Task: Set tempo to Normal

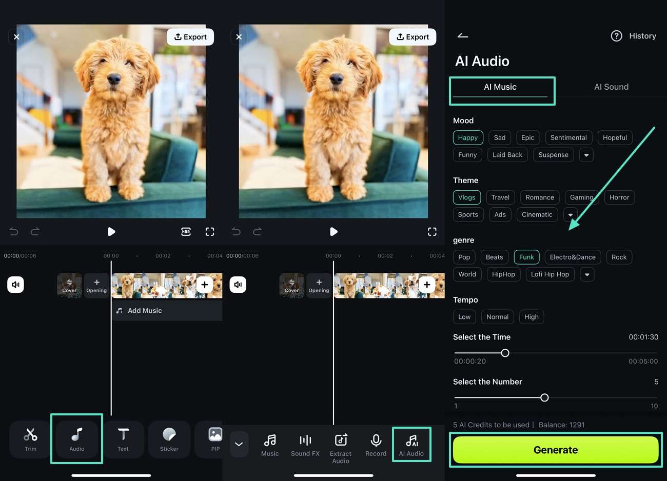Action: 498,317
